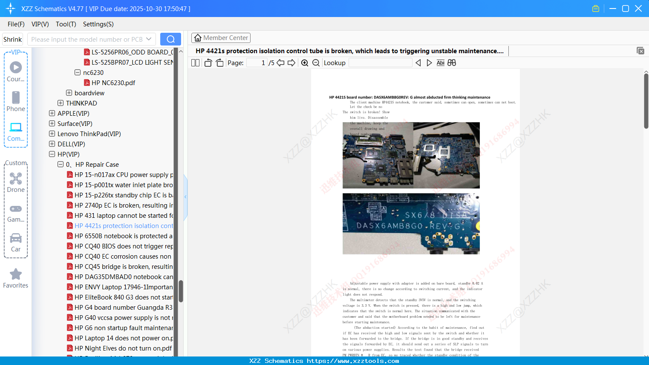Expand Lenovo ThinkPad(VIP) category
Image resolution: width=649 pixels, height=365 pixels.
tap(52, 134)
